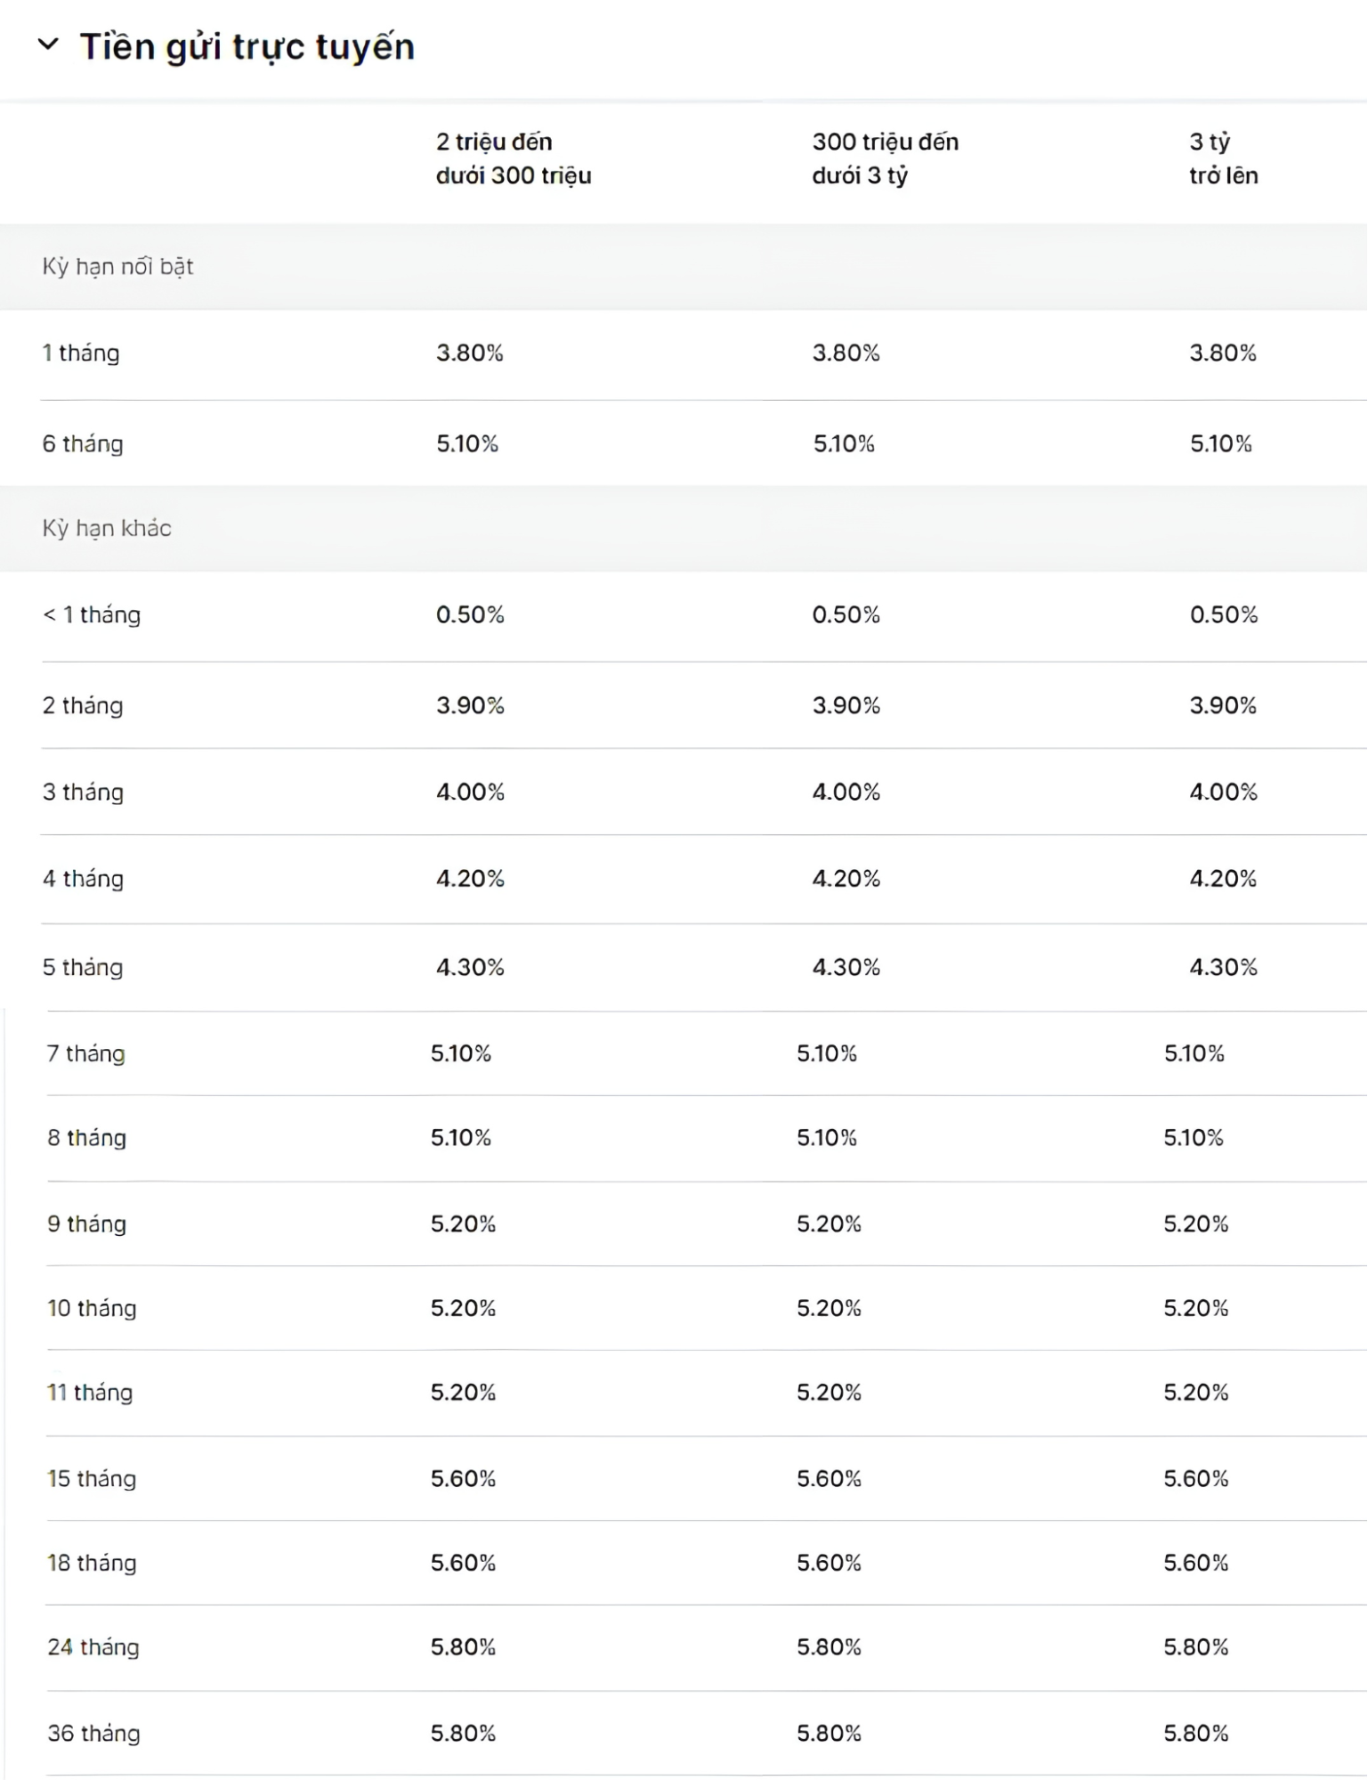Select the < 1 tháng term row label
Image resolution: width=1368 pixels, height=1780 pixels.
click(x=92, y=614)
